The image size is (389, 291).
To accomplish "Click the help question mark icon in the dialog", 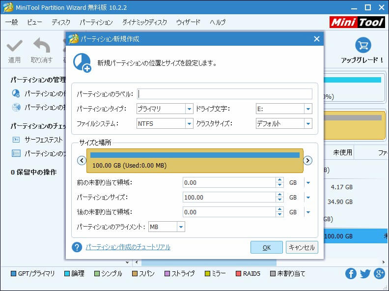I will (77, 247).
